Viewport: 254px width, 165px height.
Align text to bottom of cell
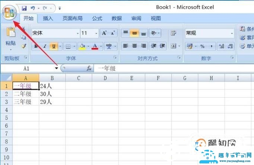click(x=143, y=33)
